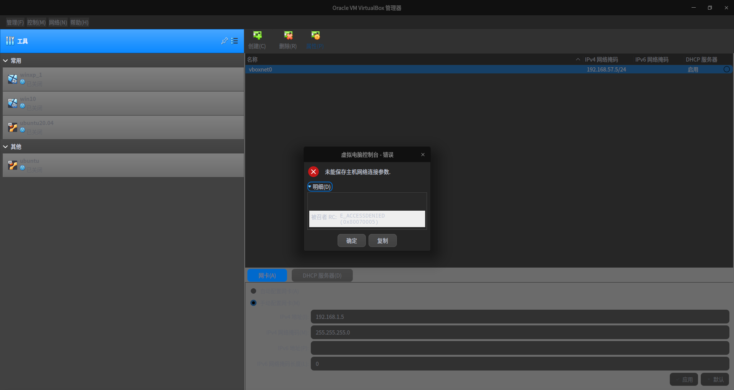The image size is (734, 390).
Task: Click the 复制 button in the error dialog
Action: 382,240
